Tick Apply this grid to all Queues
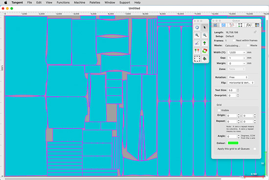The image size is (269, 180). coord(255,149)
